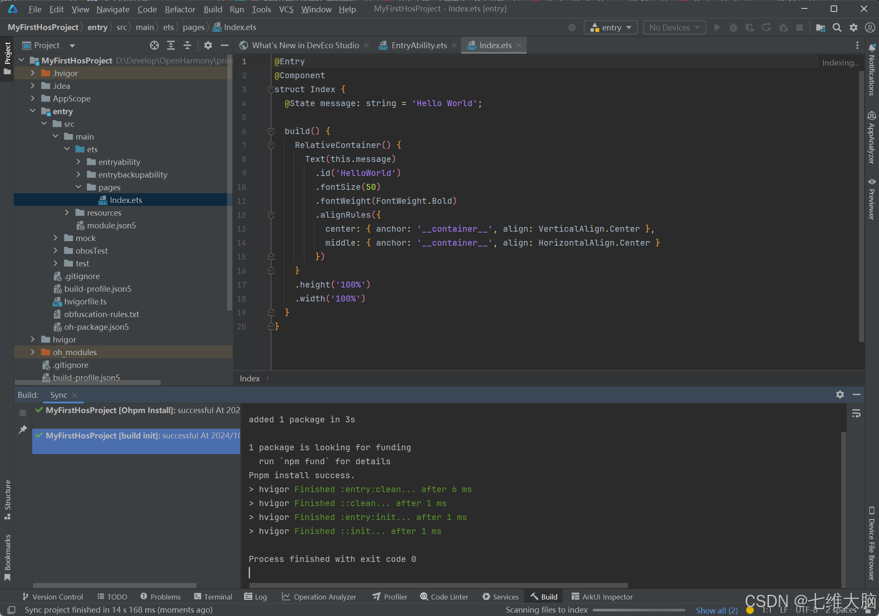
Task: Open Build panel settings gear
Action: click(840, 394)
